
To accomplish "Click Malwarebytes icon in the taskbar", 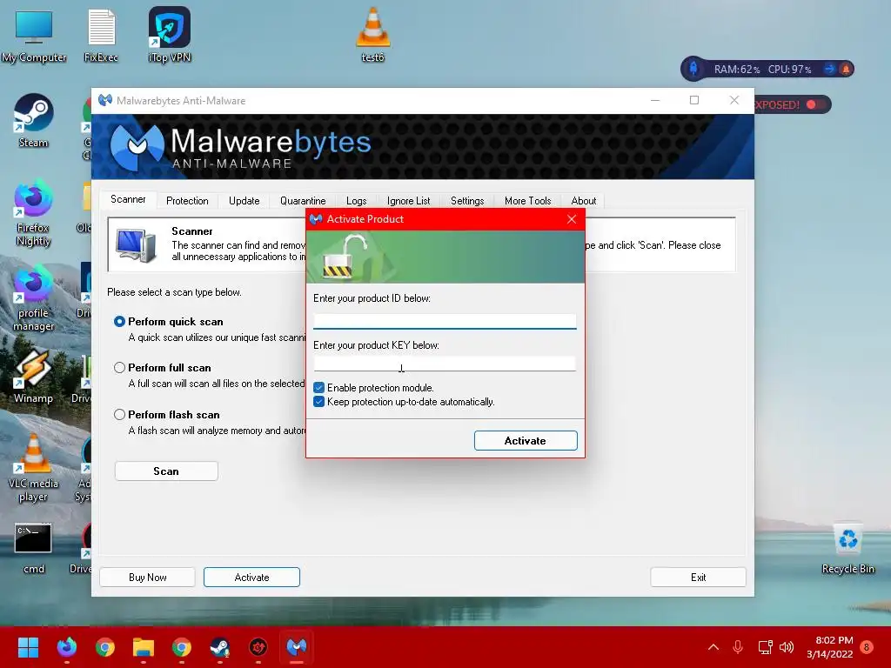I will [297, 647].
